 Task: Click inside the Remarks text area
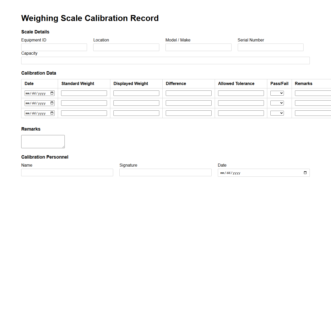coord(43,141)
